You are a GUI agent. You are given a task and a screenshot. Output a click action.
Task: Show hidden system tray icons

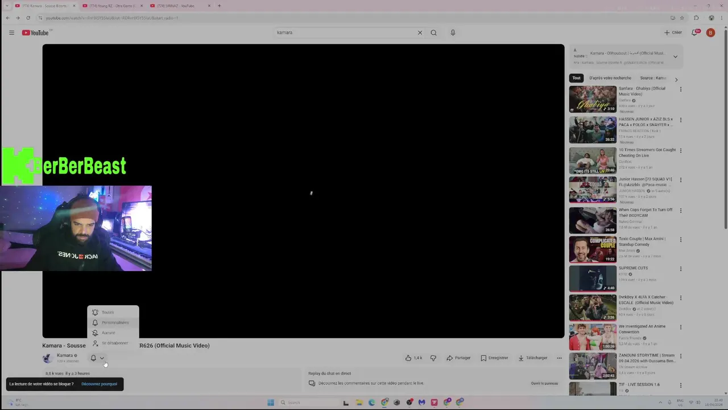[x=660, y=403]
